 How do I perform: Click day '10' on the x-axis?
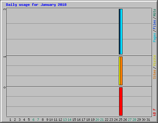tap(51, 120)
